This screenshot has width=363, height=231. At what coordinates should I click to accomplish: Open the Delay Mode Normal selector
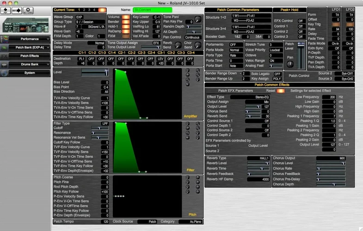(97, 43)
